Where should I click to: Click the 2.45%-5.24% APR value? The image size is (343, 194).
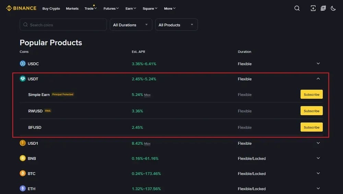[x=144, y=79]
